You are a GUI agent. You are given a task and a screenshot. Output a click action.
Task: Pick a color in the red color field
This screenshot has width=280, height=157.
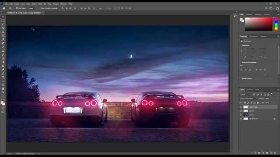coord(259,24)
